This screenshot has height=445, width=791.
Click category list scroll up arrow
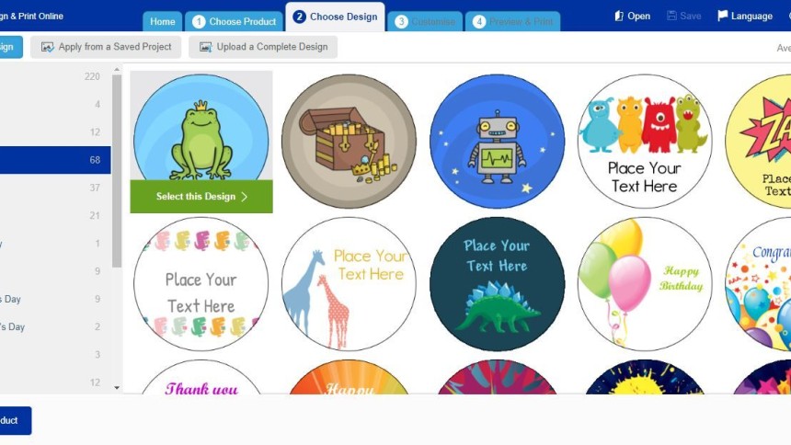(117, 70)
